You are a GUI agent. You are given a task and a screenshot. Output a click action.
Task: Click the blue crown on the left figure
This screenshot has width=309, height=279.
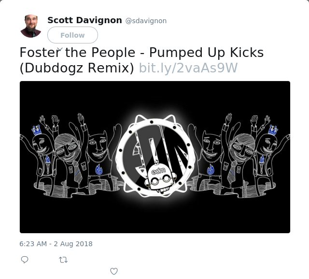(37, 130)
